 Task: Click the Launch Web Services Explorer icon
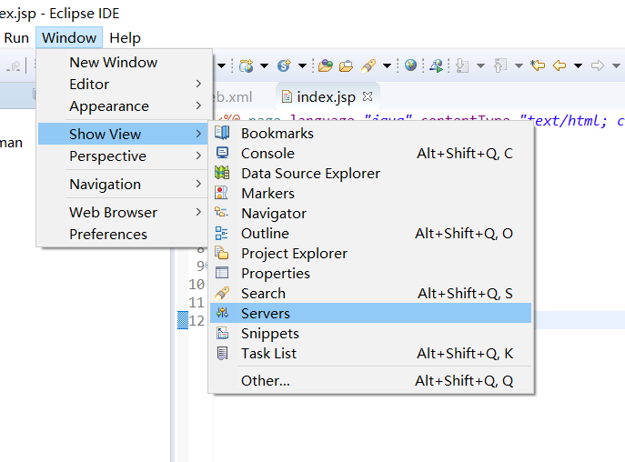click(436, 65)
